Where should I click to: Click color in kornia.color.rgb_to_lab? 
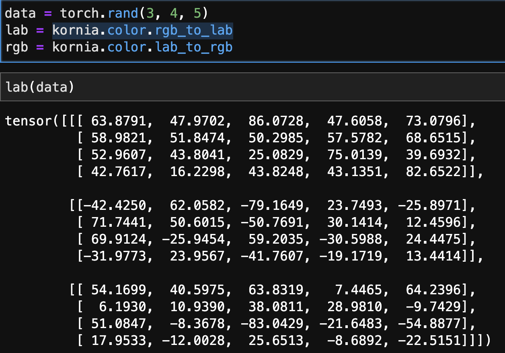pyautogui.click(x=129, y=30)
